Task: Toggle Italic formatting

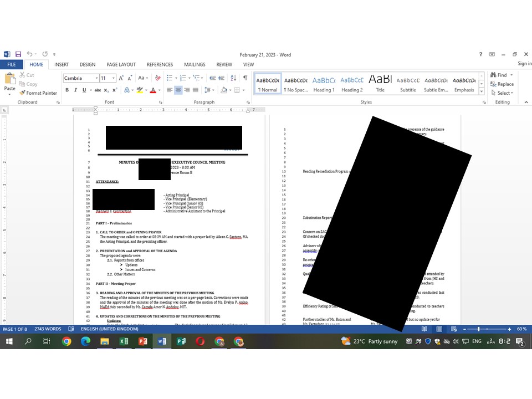Action: tap(75, 90)
